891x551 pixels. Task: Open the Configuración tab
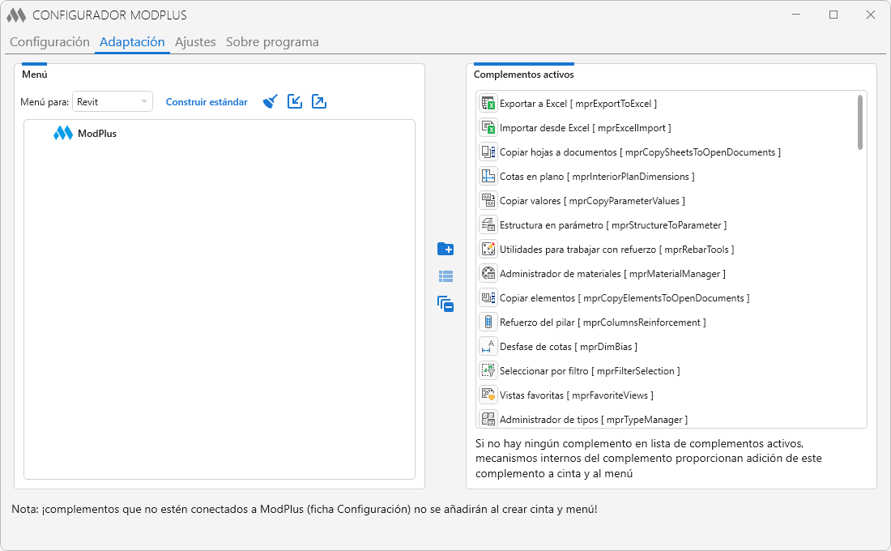49,42
